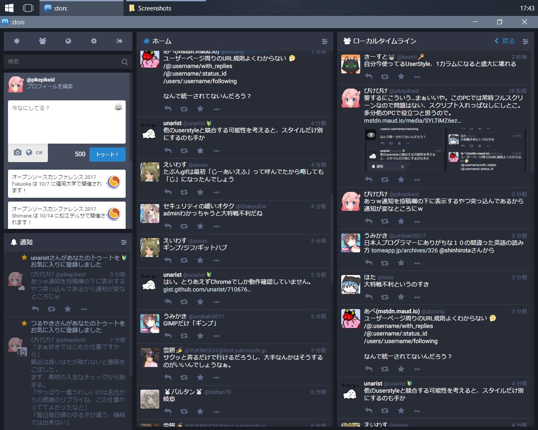
Task: Expand the 通知 column settings
Action: point(124,242)
